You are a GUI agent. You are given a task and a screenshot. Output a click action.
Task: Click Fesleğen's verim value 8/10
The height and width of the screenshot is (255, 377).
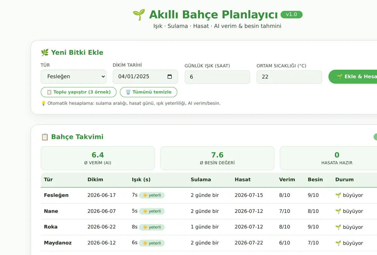pos(285,195)
